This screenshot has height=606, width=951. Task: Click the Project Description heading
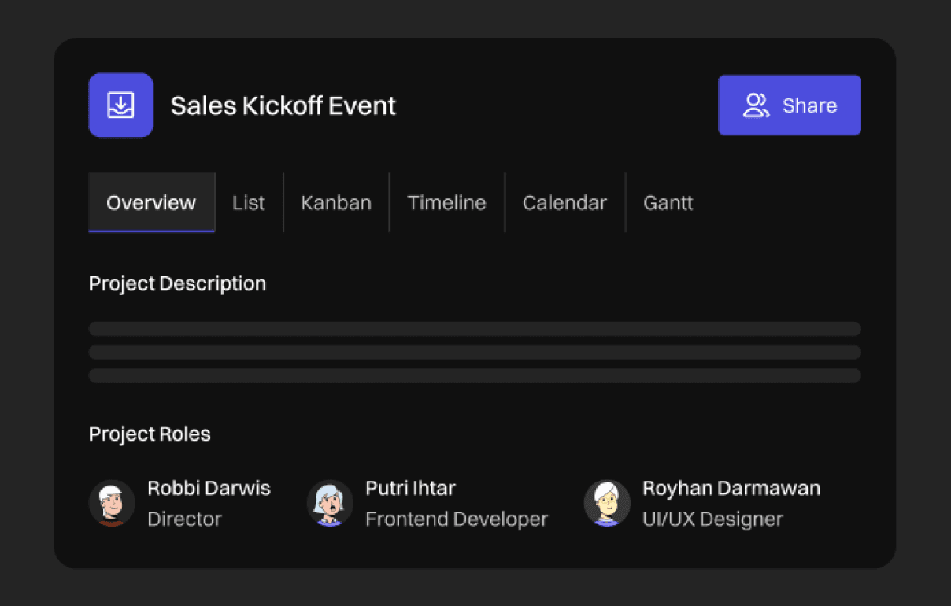coord(177,283)
